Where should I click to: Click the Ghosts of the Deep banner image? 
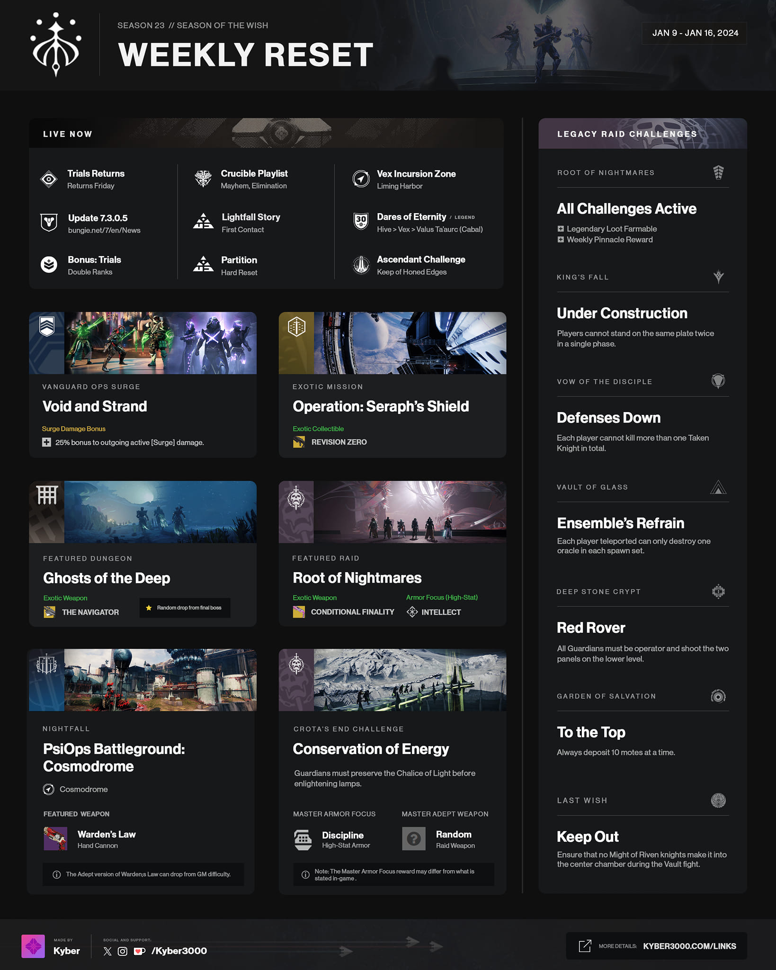point(161,512)
